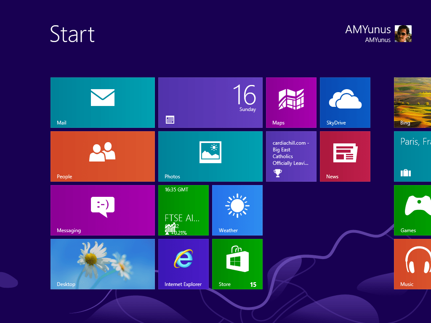
Task: Select the People tile
Action: (102, 156)
